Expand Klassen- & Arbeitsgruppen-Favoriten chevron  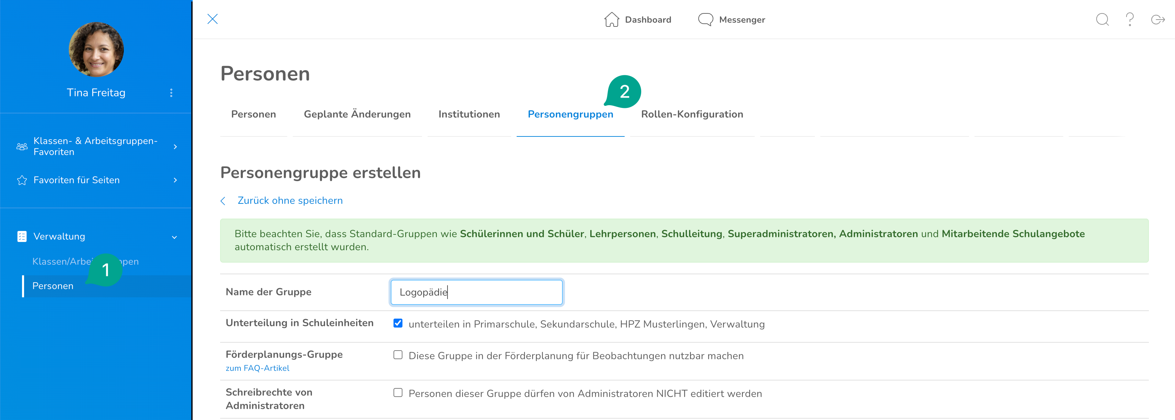click(x=175, y=147)
